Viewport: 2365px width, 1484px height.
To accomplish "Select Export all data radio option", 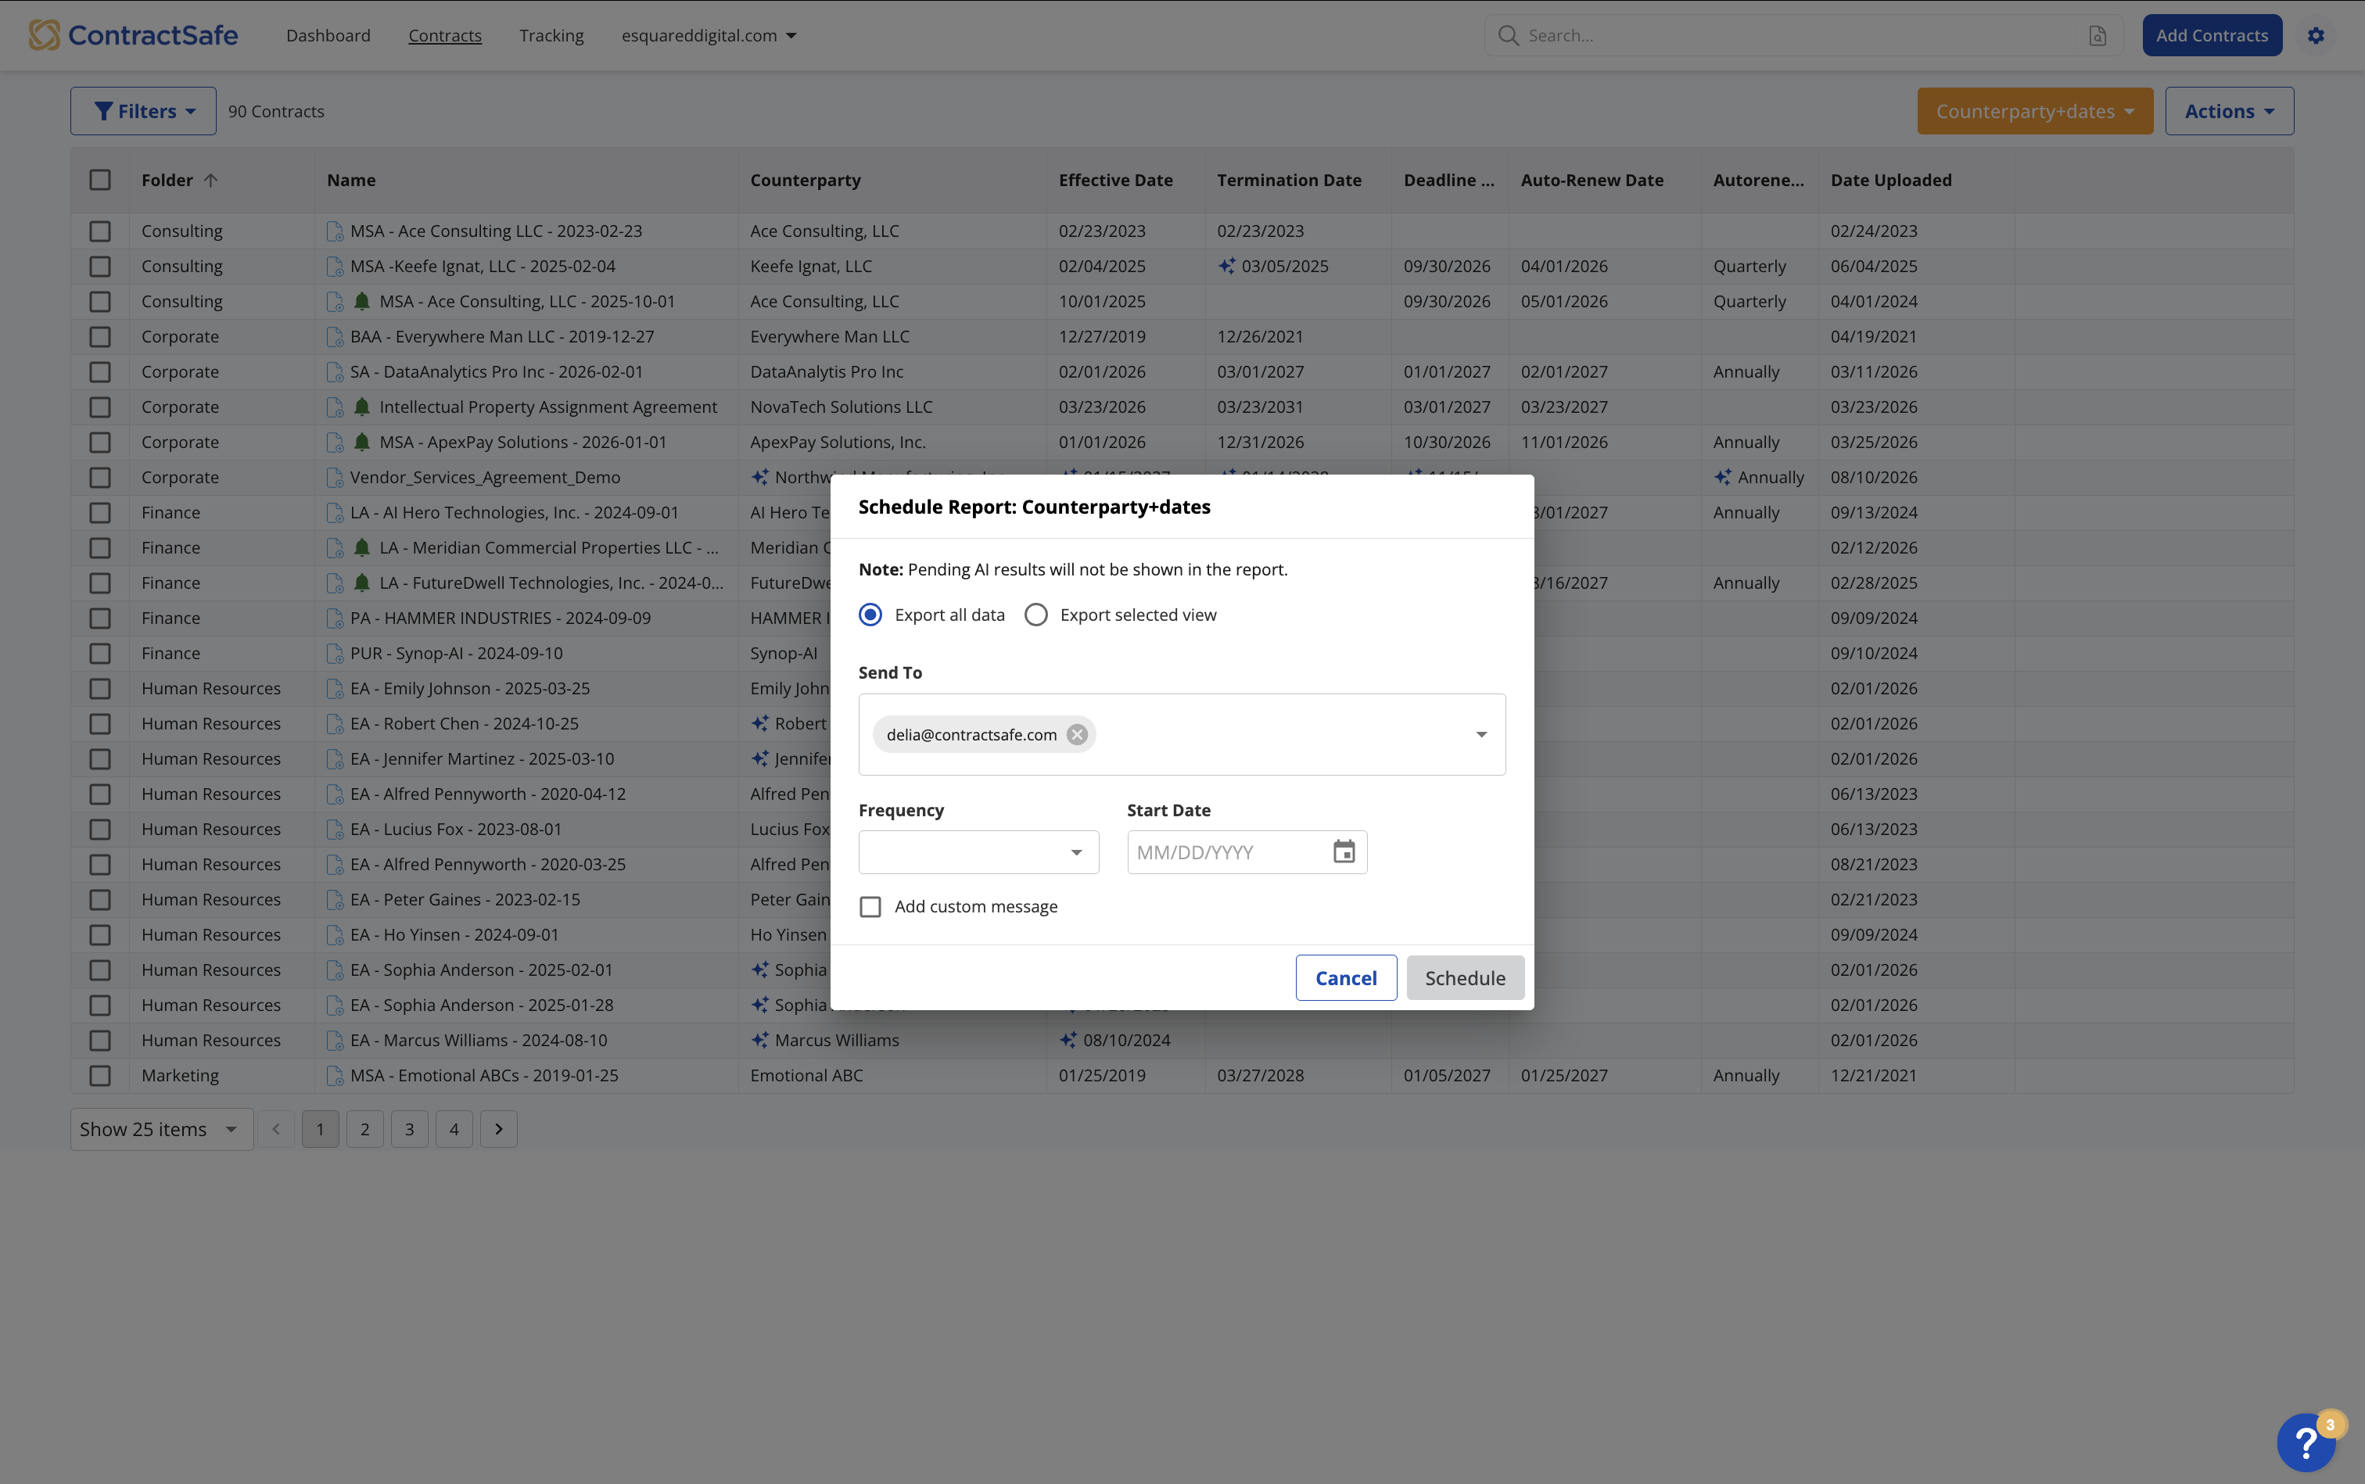I will pyautogui.click(x=870, y=615).
